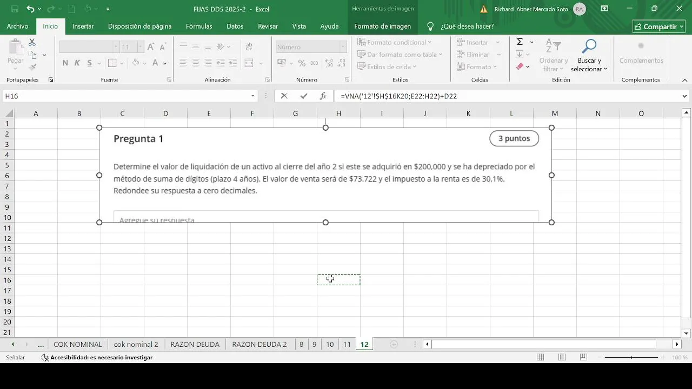Toggle Italic K formatting
This screenshot has height=389, width=692.
(x=77, y=63)
